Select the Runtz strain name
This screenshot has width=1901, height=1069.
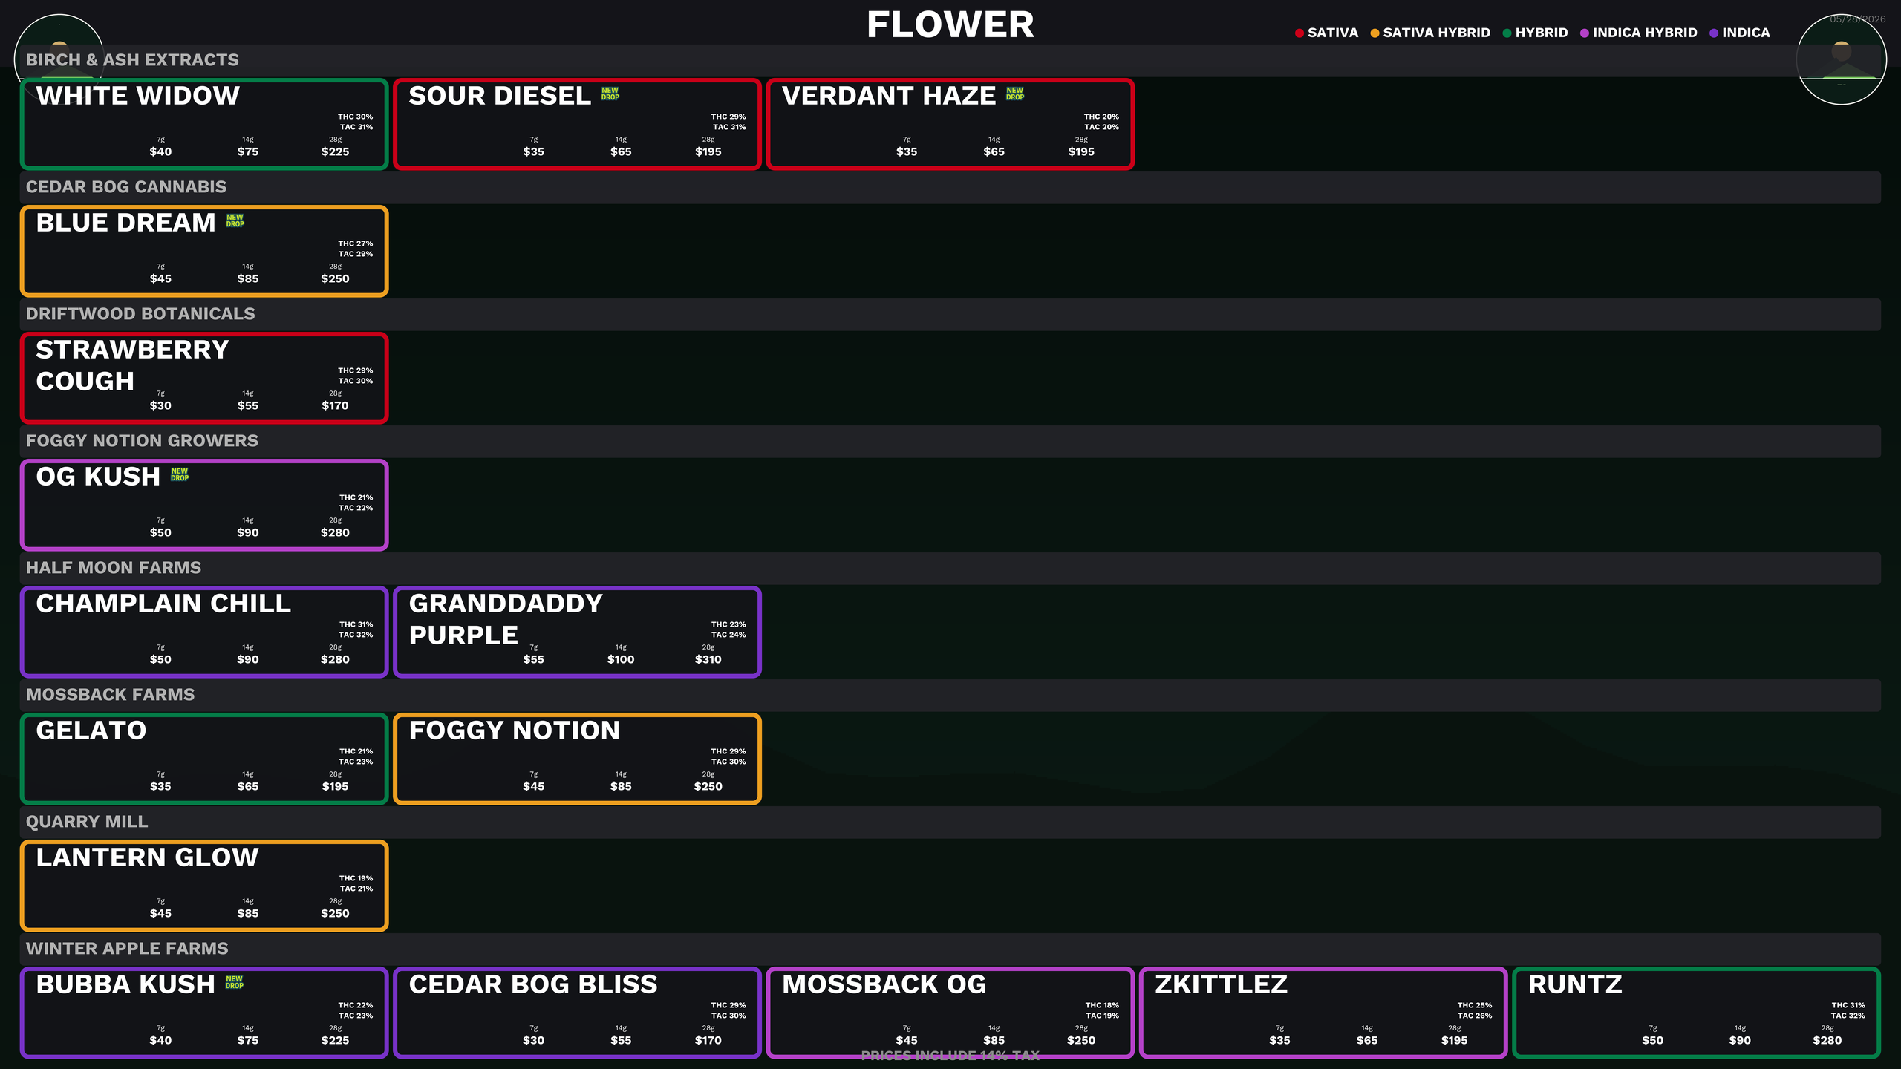[x=1575, y=984]
